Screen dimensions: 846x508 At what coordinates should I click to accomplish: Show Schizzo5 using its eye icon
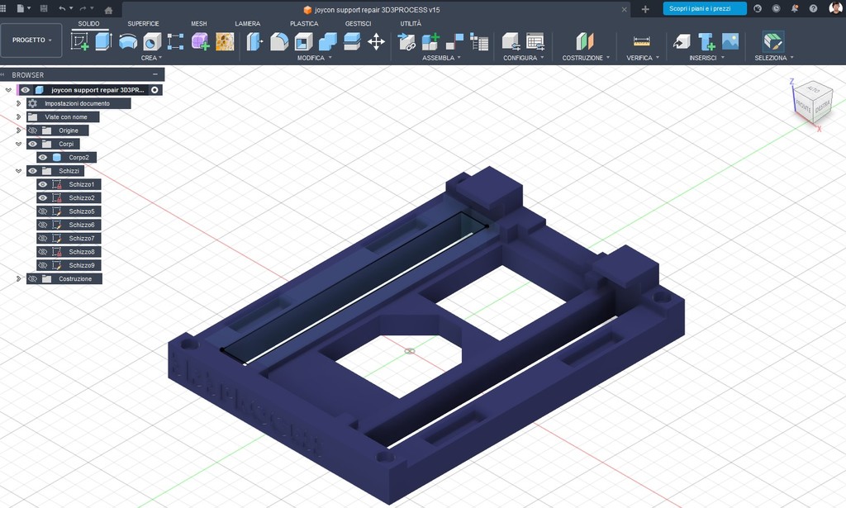click(43, 211)
